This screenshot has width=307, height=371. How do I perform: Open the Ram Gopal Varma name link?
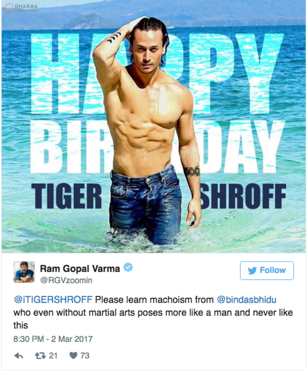pos(80,269)
